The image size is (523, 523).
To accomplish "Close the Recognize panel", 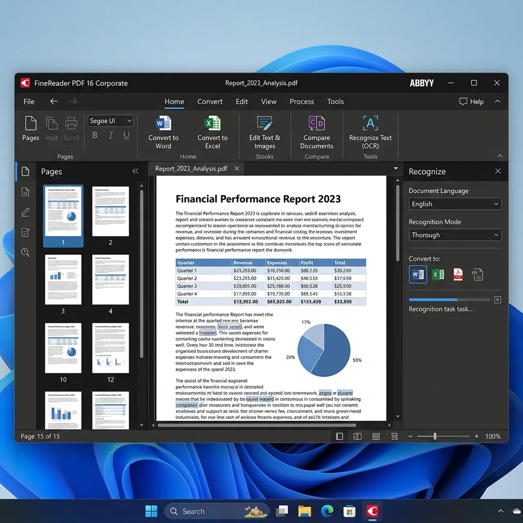I will [x=497, y=171].
